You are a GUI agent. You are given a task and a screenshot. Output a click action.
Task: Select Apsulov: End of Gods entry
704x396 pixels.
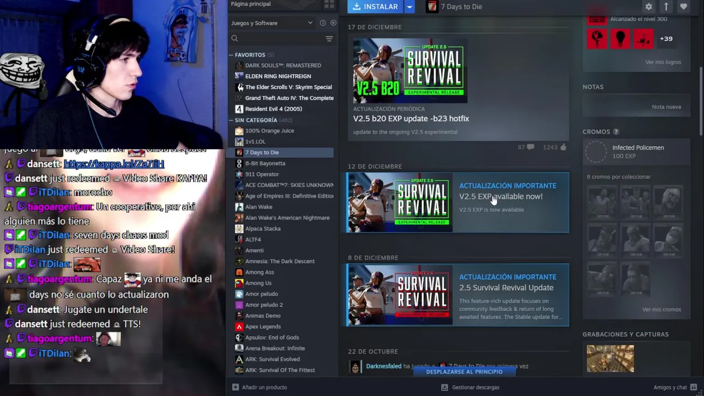(x=272, y=338)
